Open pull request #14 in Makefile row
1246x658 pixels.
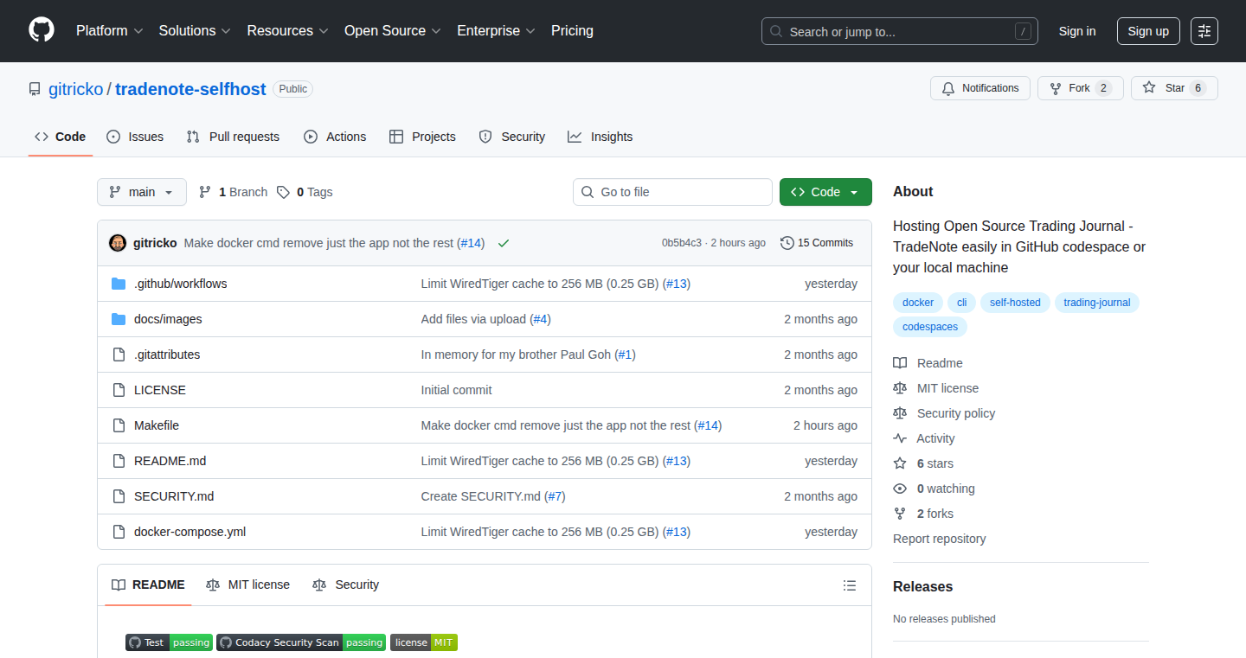click(x=708, y=425)
